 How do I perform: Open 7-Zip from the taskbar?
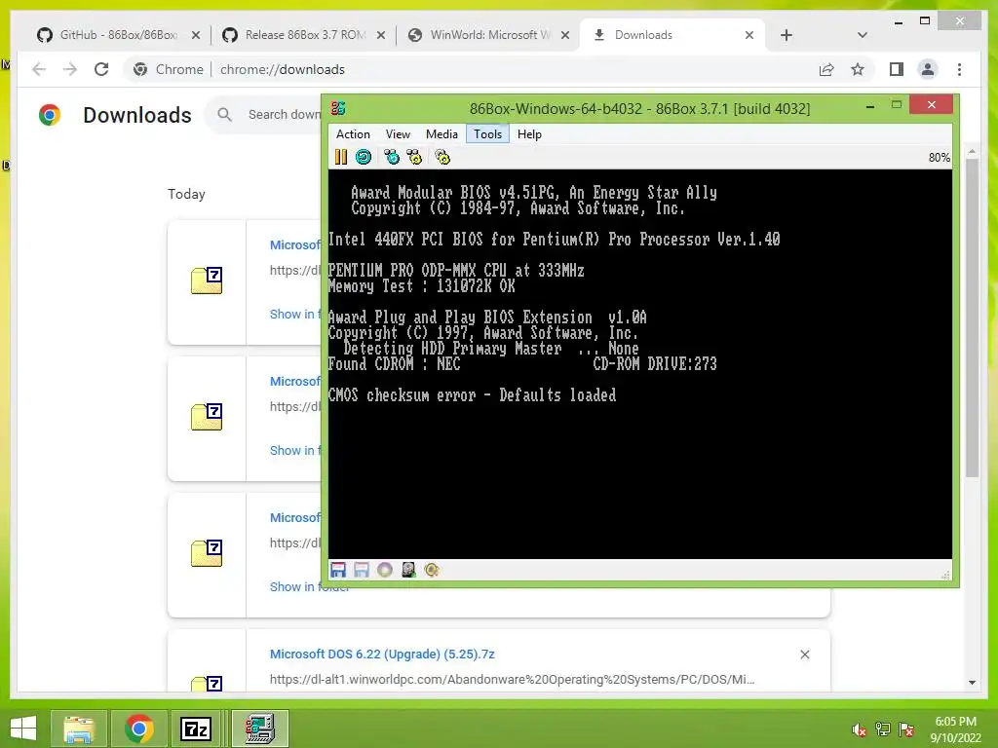195,729
